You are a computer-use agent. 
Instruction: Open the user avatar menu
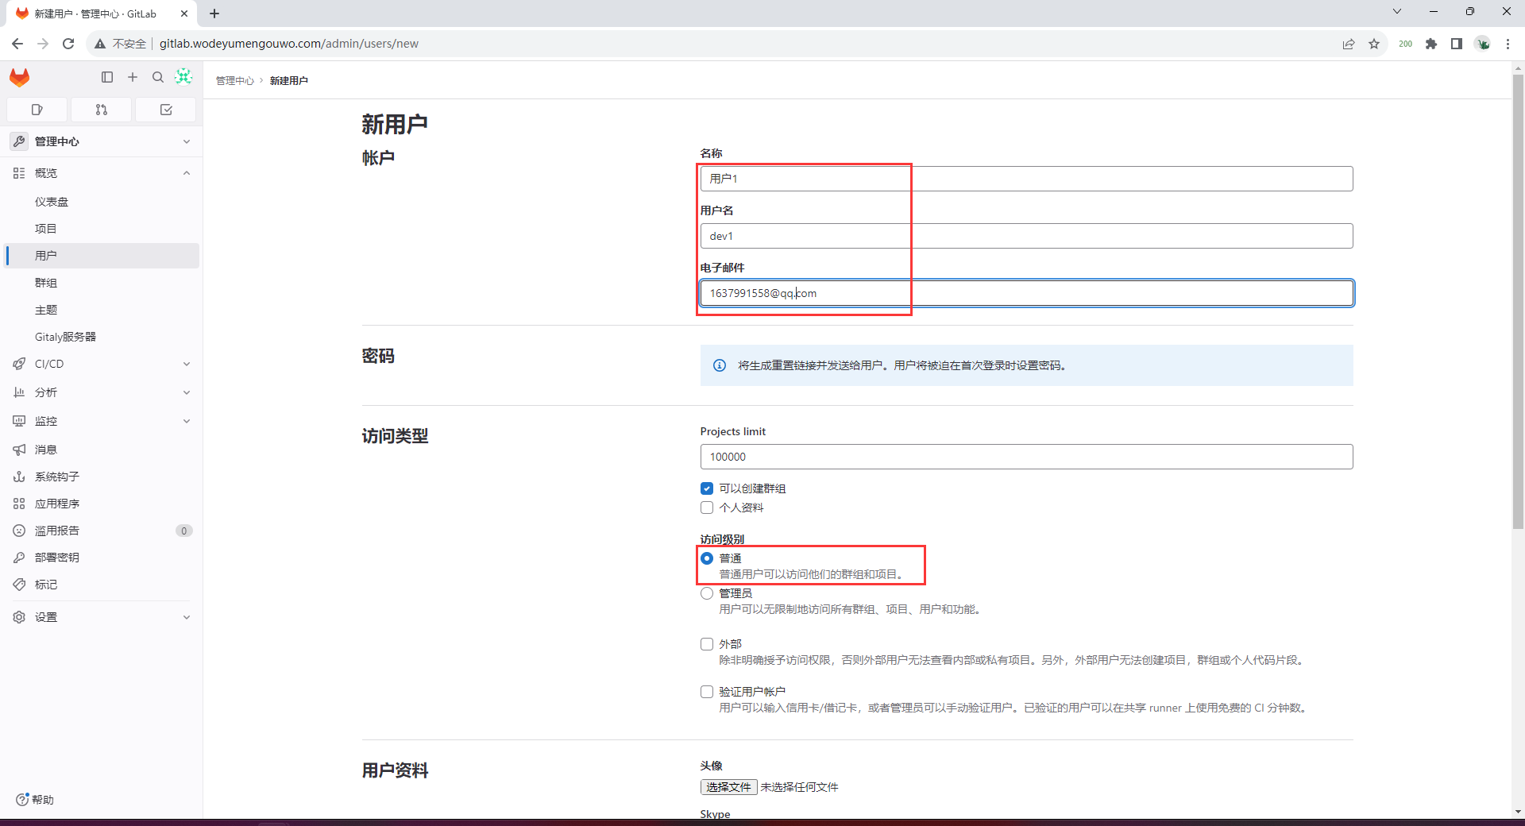click(x=183, y=76)
